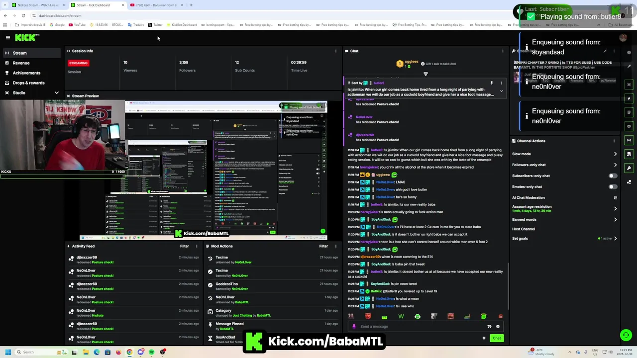Open AI Chat Moderation external link icon

coord(615,197)
